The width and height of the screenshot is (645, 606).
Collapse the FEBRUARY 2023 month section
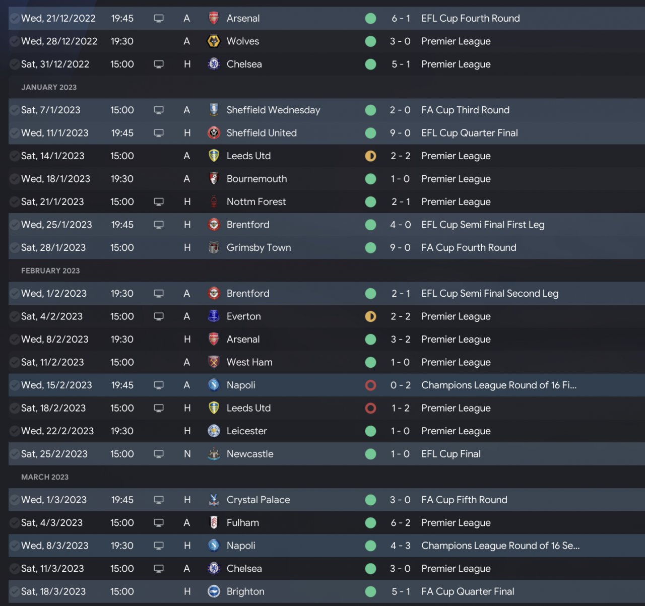coord(50,271)
